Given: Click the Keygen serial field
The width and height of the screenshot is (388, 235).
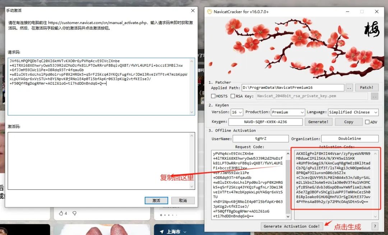Looking at the screenshot, I should [265, 122].
